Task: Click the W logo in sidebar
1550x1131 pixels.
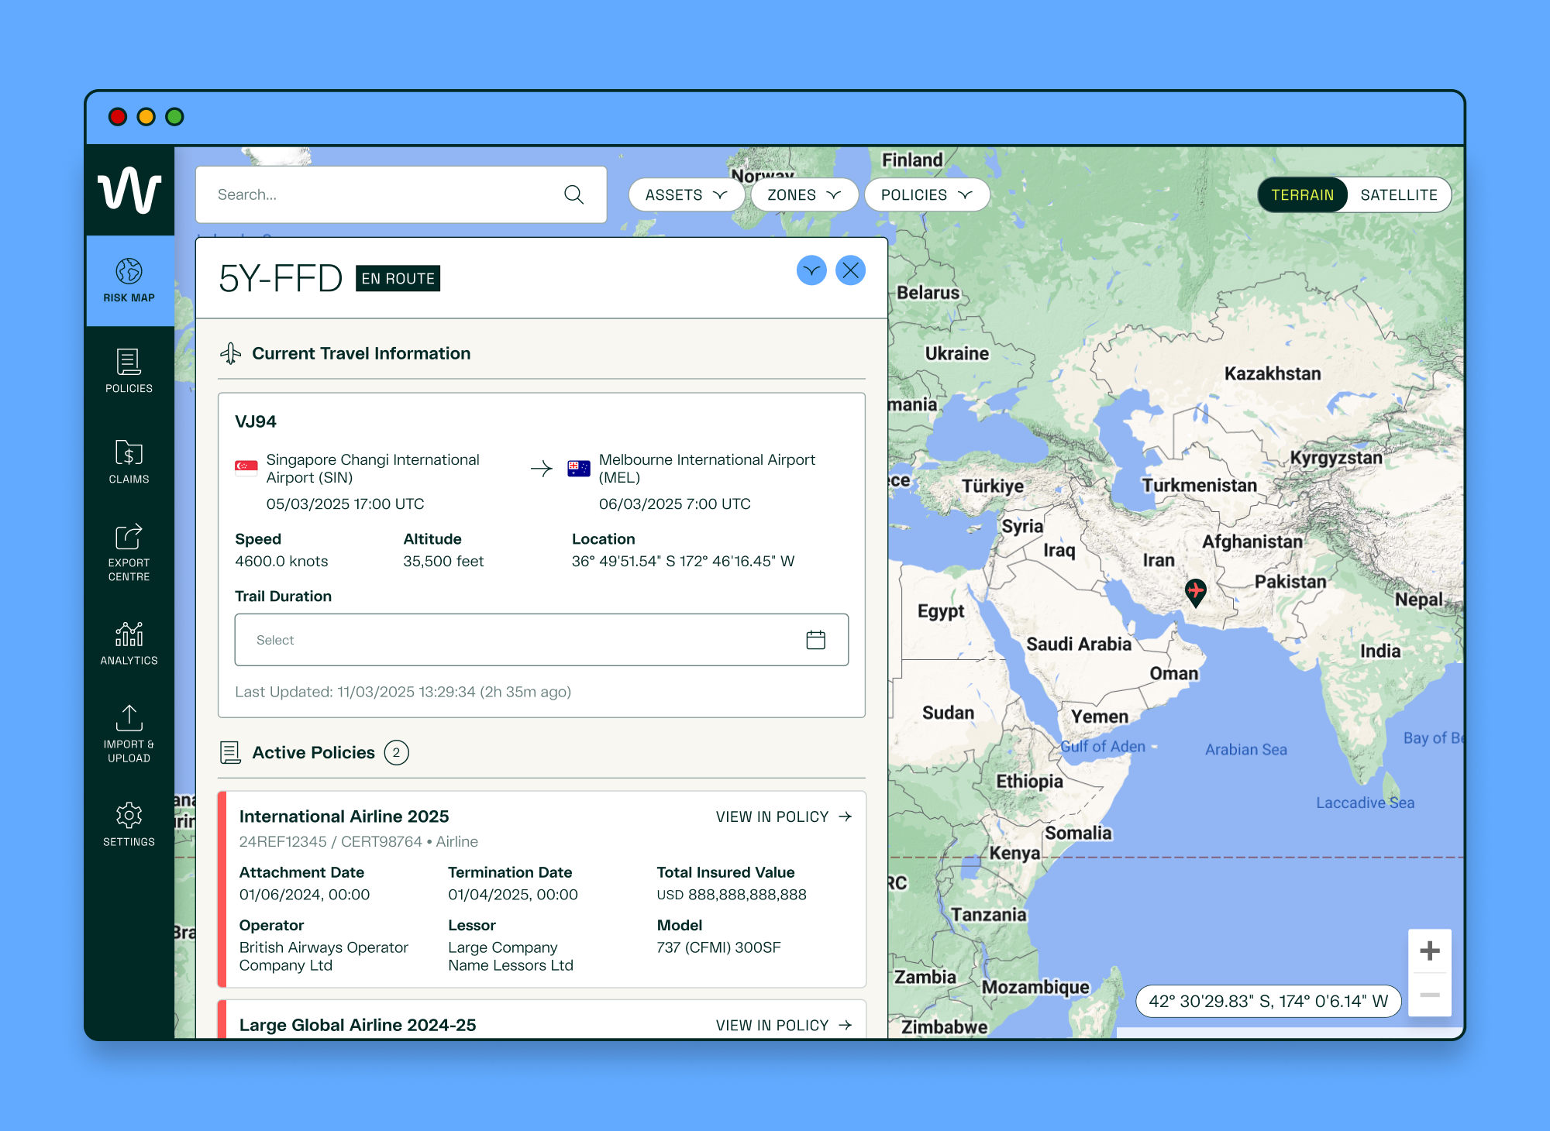Action: (129, 190)
